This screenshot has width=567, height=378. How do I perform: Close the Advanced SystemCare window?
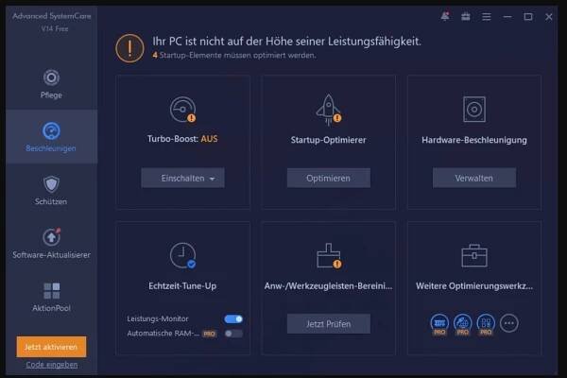coord(548,17)
